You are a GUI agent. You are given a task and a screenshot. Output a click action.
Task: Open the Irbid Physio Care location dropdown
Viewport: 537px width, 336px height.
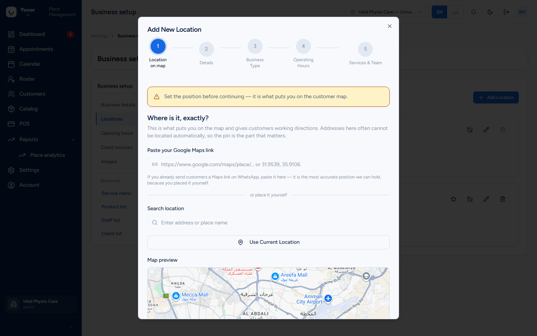click(386, 12)
